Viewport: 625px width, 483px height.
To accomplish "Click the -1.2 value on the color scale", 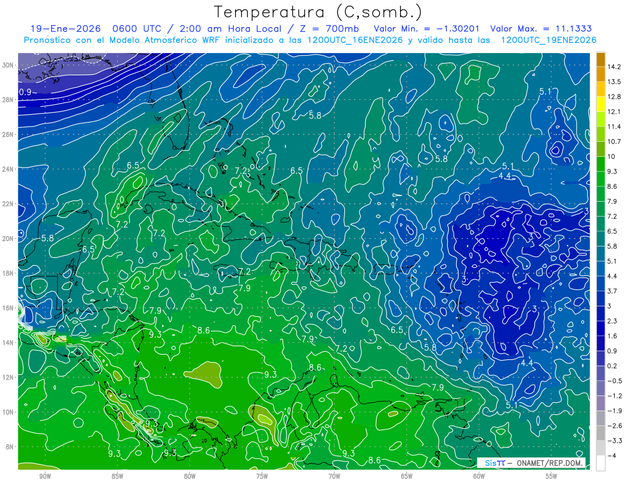I will [x=614, y=395].
